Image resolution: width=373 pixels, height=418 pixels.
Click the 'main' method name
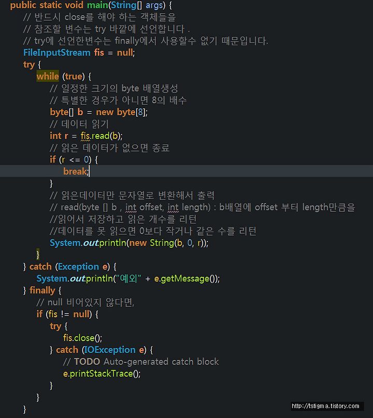tap(97, 5)
